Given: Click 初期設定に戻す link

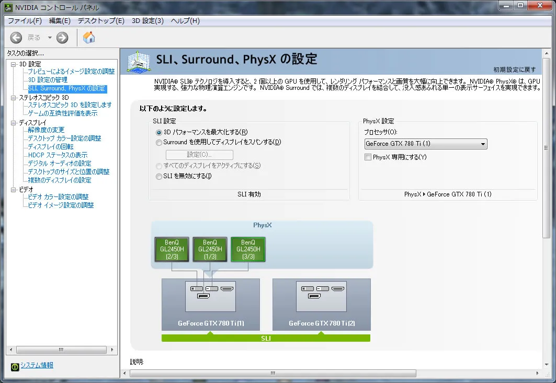Looking at the screenshot, I should [515, 69].
